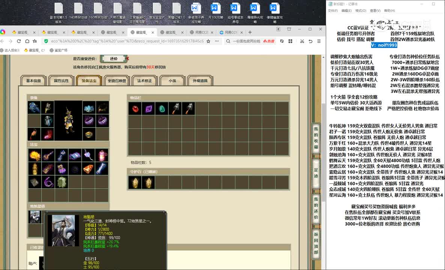Viewport: 445px width, 270px height.
Task: Open the 鉴宝广场 bookmark
Action: 59,50
